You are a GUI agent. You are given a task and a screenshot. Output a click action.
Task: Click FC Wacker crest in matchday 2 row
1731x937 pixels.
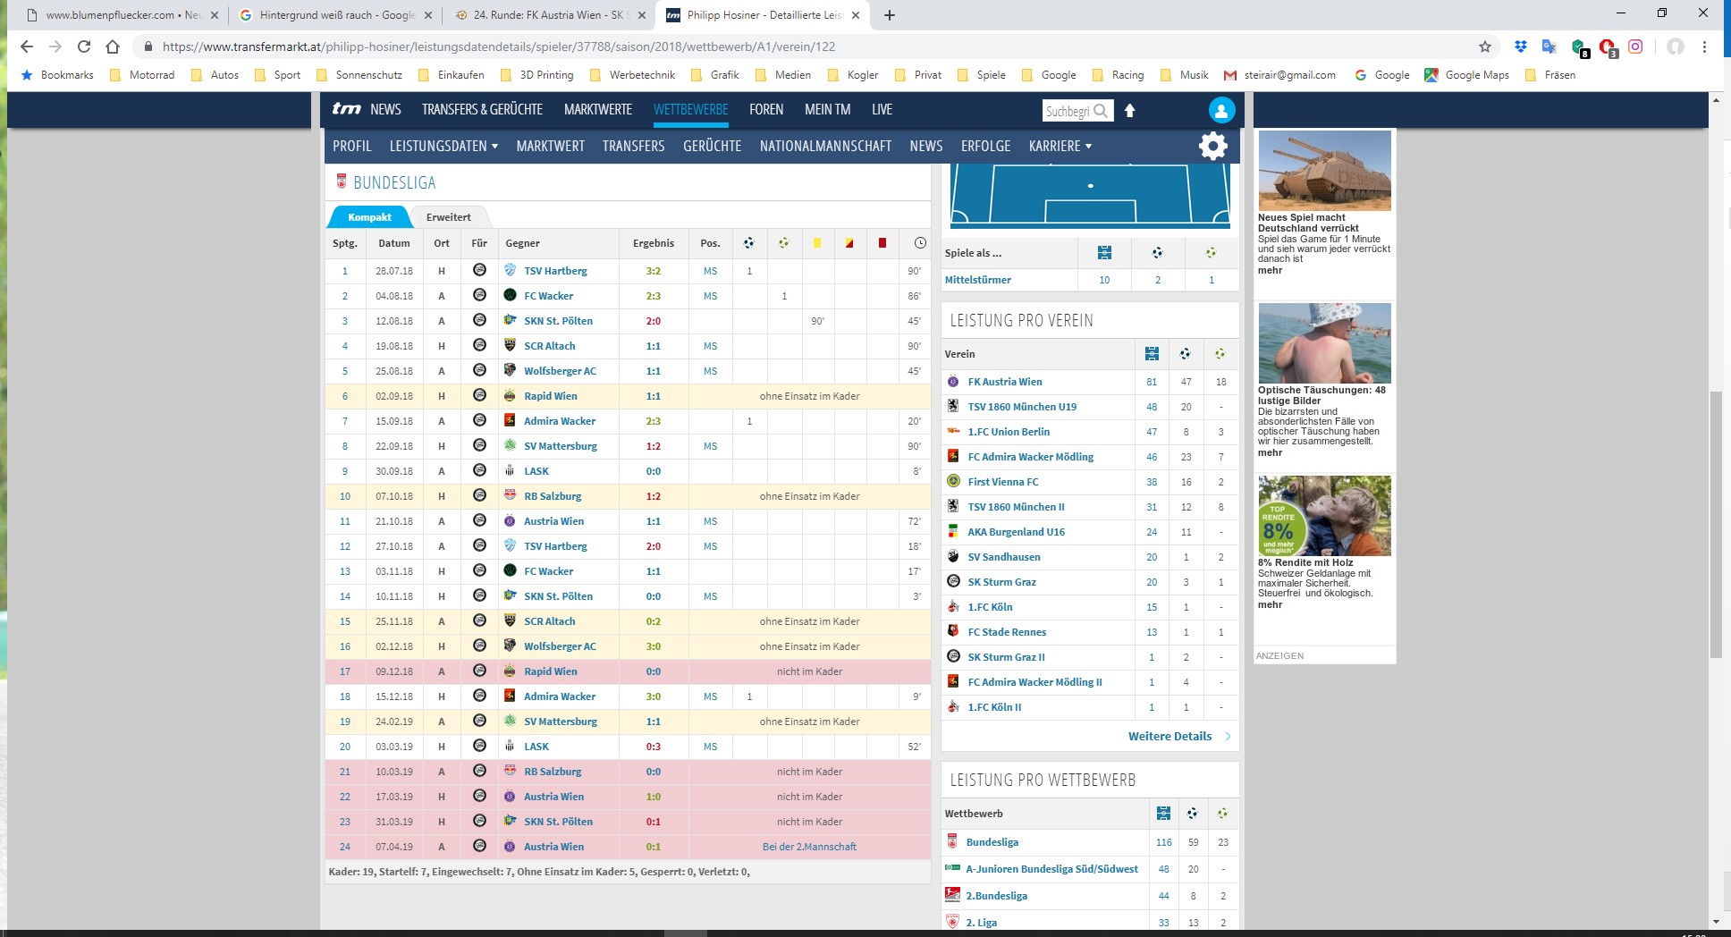(x=510, y=295)
